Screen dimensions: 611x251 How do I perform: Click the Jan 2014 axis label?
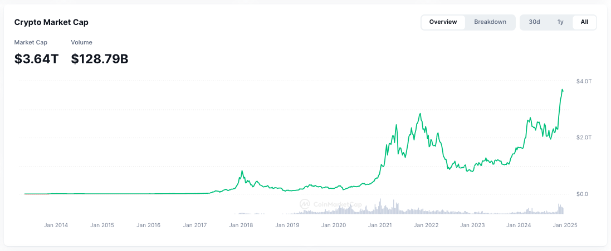(56, 225)
